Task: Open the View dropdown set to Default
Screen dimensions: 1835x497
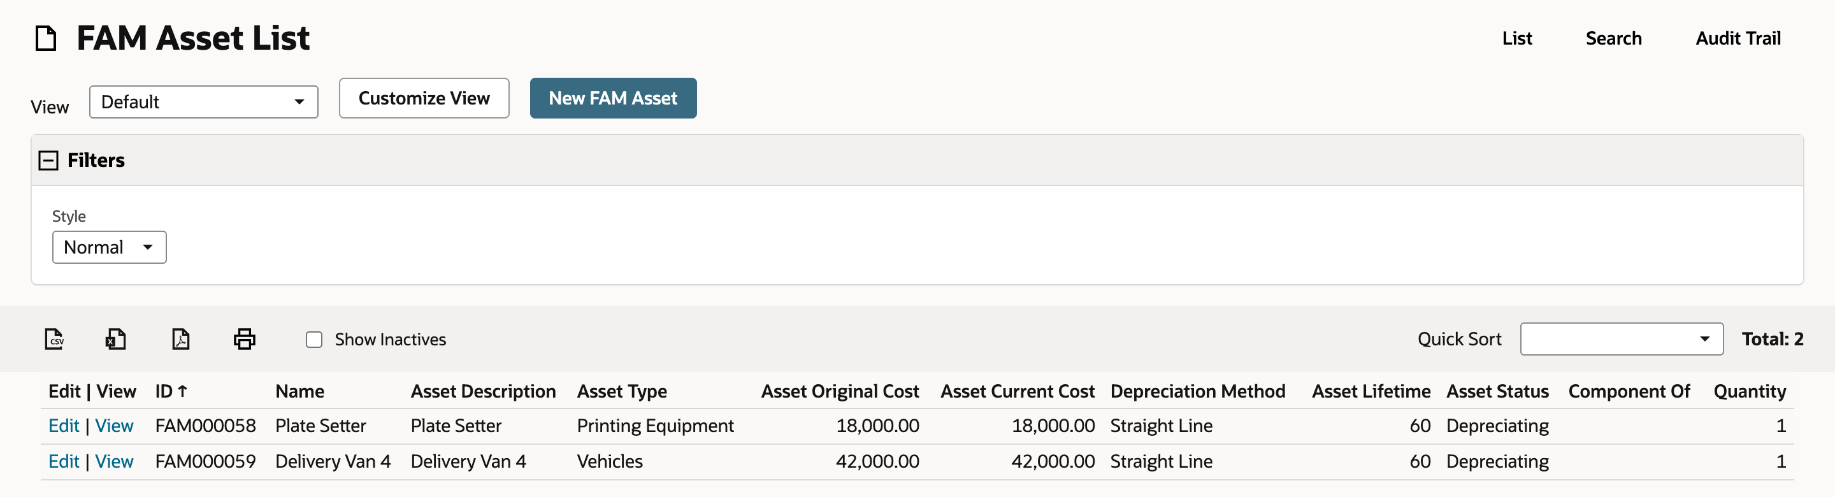Action: 204,102
